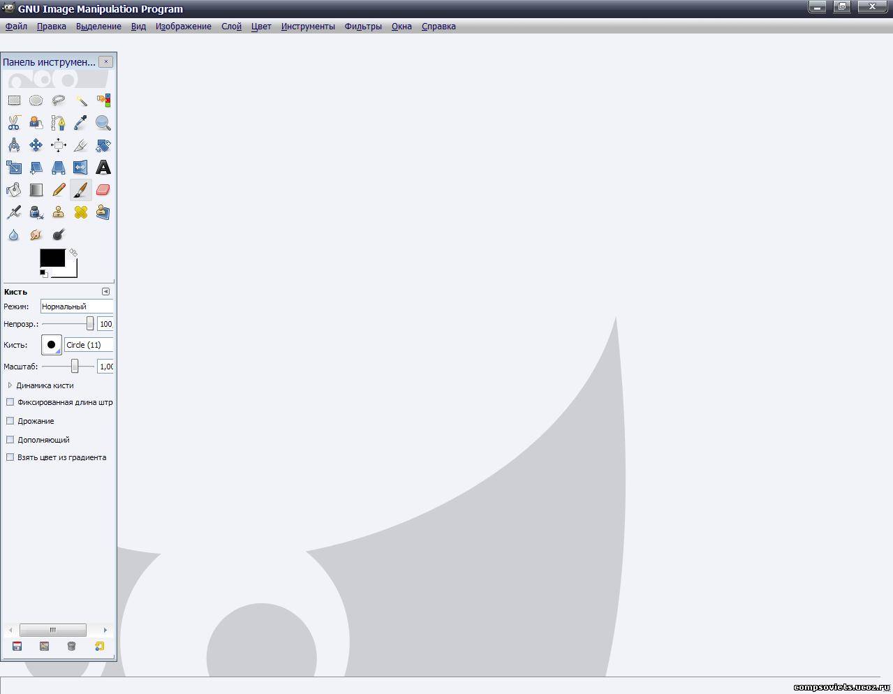
Task: Click the black foreground color swatch
Action: [x=52, y=258]
